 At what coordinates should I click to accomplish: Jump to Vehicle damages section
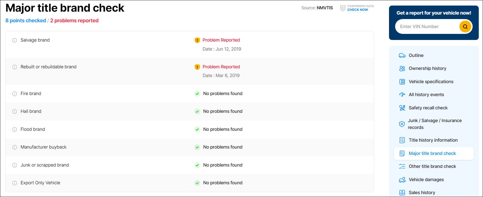[x=426, y=180]
